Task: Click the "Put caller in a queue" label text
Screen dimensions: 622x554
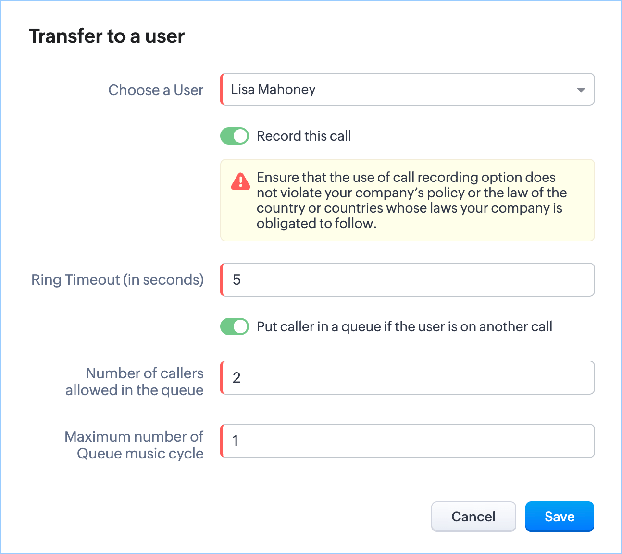Action: [404, 326]
